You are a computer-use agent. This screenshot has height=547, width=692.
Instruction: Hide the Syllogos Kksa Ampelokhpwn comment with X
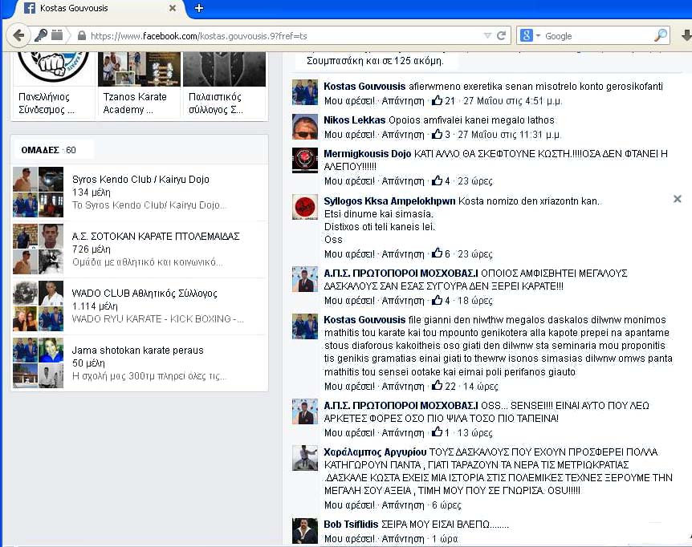[677, 199]
